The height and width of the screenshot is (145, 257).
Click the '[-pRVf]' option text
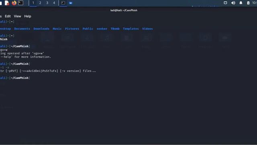12,71
